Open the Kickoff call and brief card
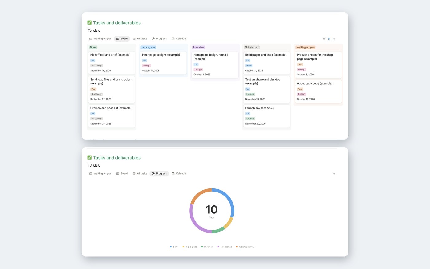This screenshot has height=269, width=430. point(111,63)
